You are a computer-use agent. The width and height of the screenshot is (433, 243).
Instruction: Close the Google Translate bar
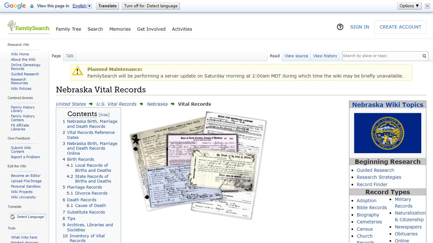coord(427,6)
